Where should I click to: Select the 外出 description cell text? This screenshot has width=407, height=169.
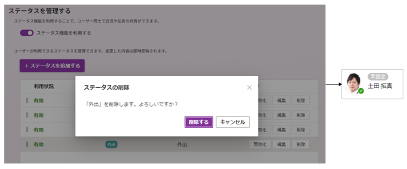point(182,145)
